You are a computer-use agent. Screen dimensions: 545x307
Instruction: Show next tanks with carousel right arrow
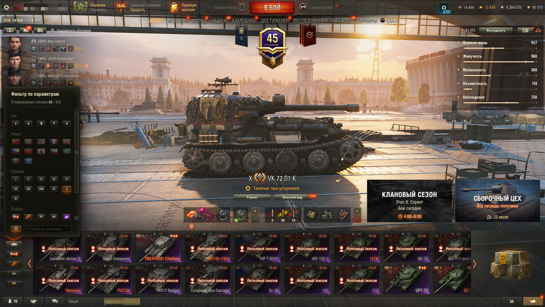point(474,264)
